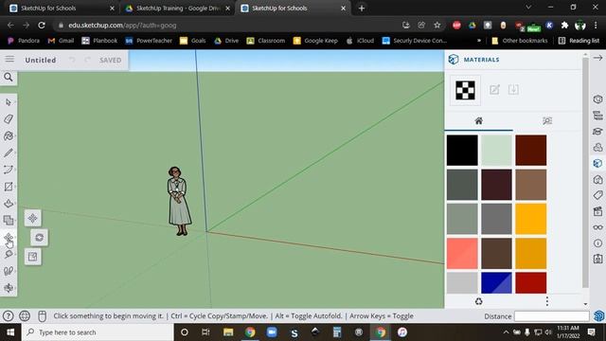606x341 pixels.
Task: Pick the bright red material swatch
Action: pyautogui.click(x=531, y=283)
